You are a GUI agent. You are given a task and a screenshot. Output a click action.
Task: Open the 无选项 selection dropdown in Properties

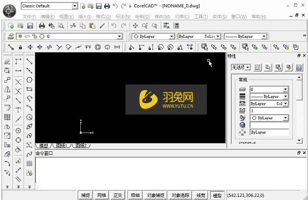tap(241, 67)
